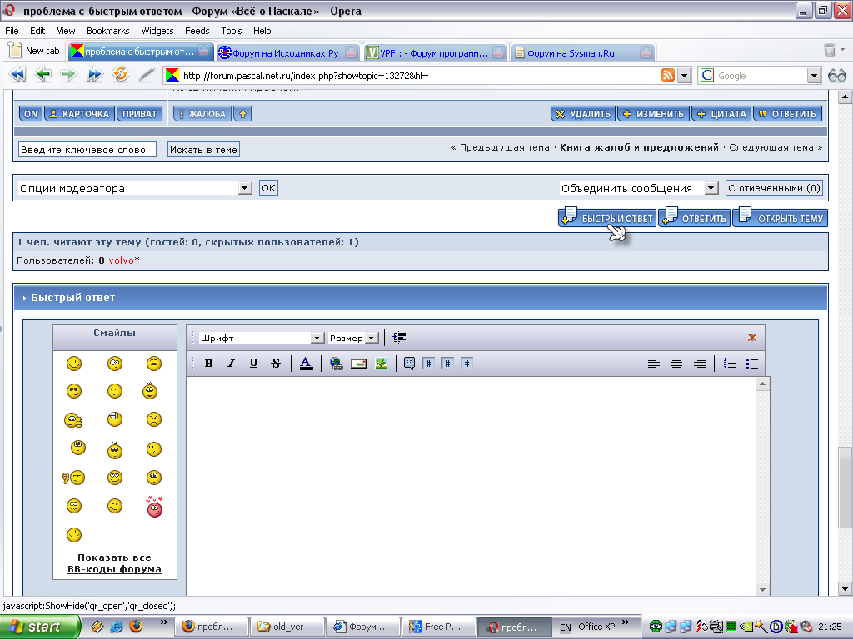
Task: Open the Bookmarks menu
Action: 107,31
